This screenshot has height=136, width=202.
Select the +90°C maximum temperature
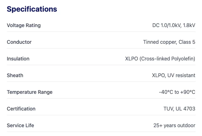pyautogui.click(x=188, y=92)
